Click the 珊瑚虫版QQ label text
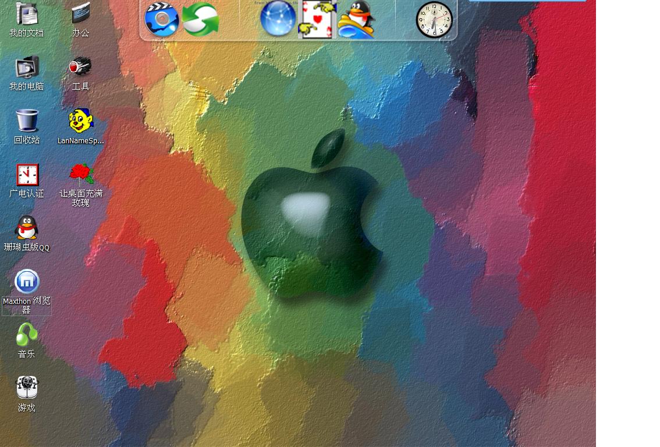Viewport: 660px width, 447px height. tap(27, 247)
